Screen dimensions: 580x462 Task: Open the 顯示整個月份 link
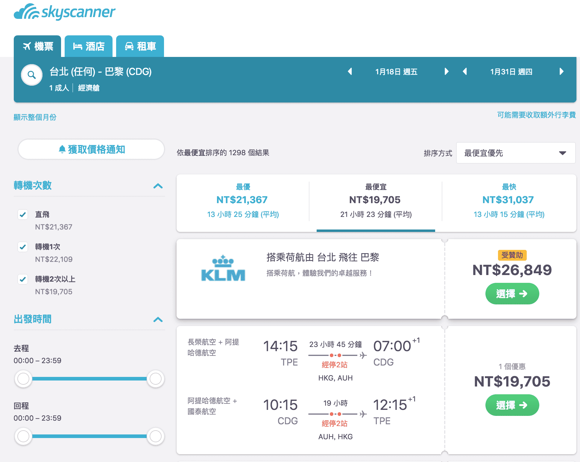(35, 117)
